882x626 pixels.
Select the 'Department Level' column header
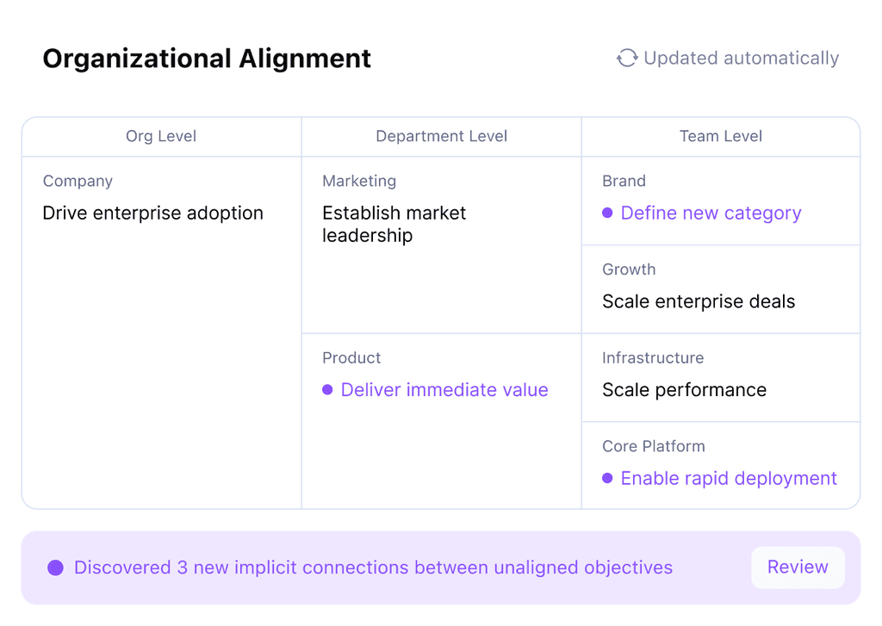click(441, 136)
